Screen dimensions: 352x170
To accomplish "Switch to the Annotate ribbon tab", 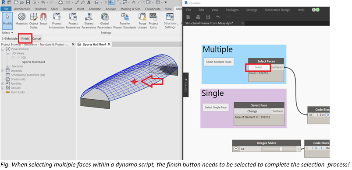I will 95,9.
